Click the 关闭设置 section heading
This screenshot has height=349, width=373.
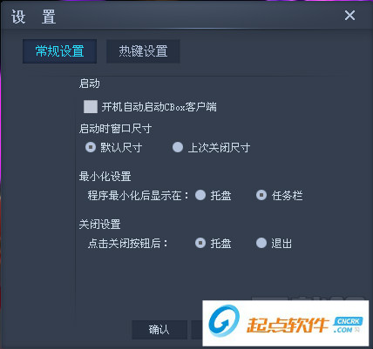[x=99, y=225]
